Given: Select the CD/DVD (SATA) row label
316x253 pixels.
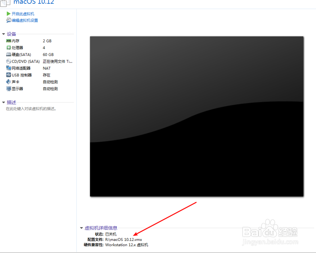Looking at the screenshot, I should (x=26, y=61).
